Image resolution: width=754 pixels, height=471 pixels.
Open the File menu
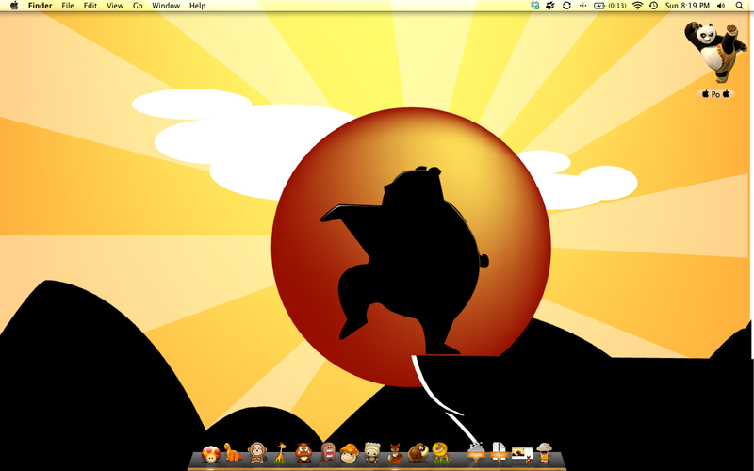click(x=68, y=6)
